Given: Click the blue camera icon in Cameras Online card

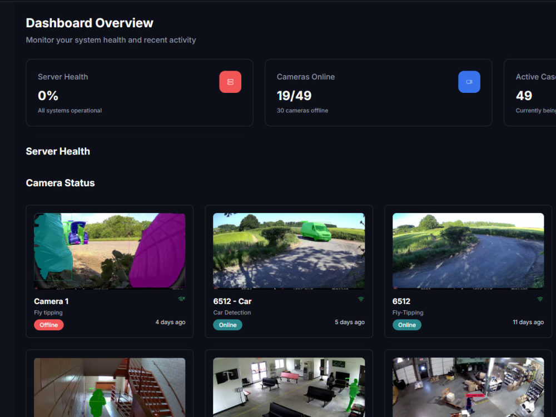Looking at the screenshot, I should point(469,82).
